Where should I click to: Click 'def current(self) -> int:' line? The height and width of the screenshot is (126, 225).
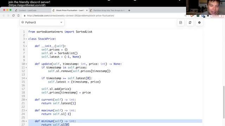pyautogui.click(x=55, y=99)
